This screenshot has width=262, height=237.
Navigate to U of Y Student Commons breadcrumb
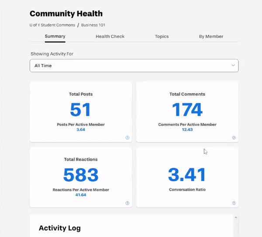(52, 25)
